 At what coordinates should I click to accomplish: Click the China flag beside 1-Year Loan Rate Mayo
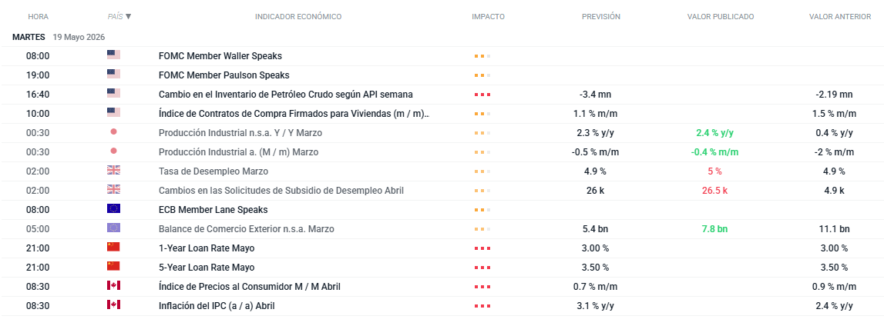(x=113, y=247)
